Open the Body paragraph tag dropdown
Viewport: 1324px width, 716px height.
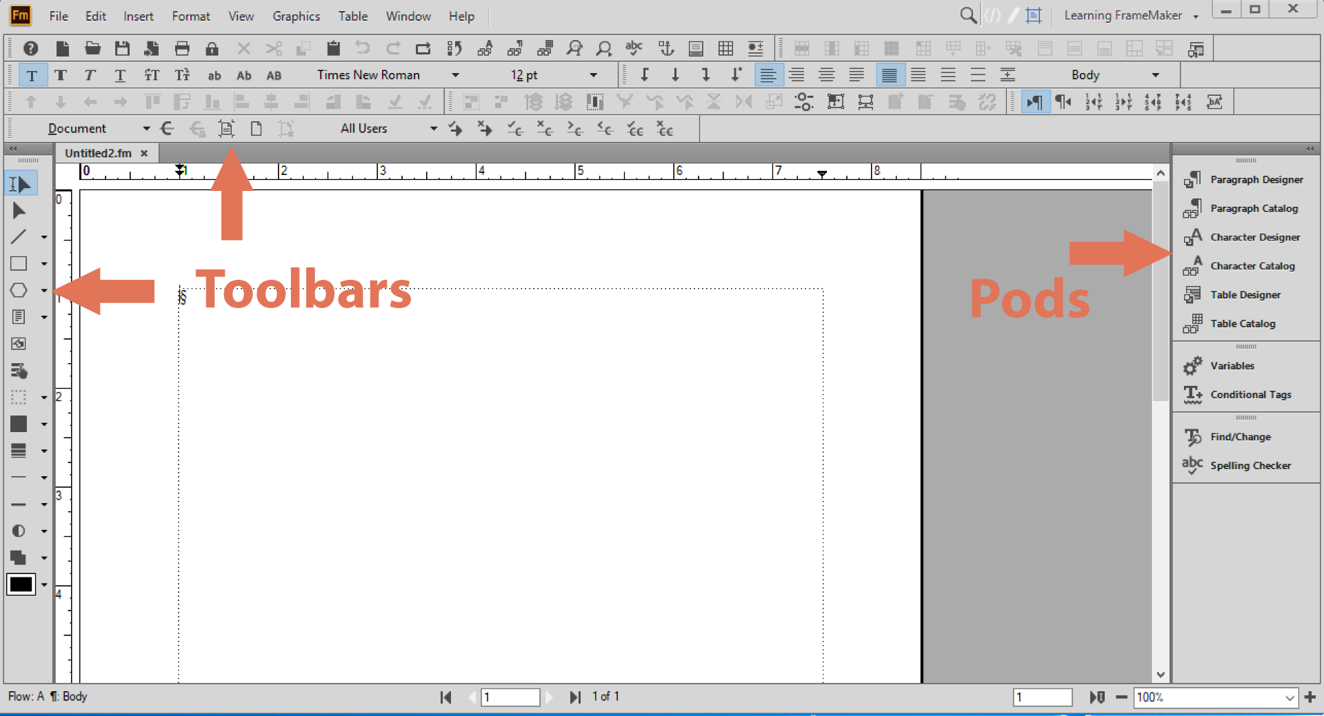coord(1156,75)
